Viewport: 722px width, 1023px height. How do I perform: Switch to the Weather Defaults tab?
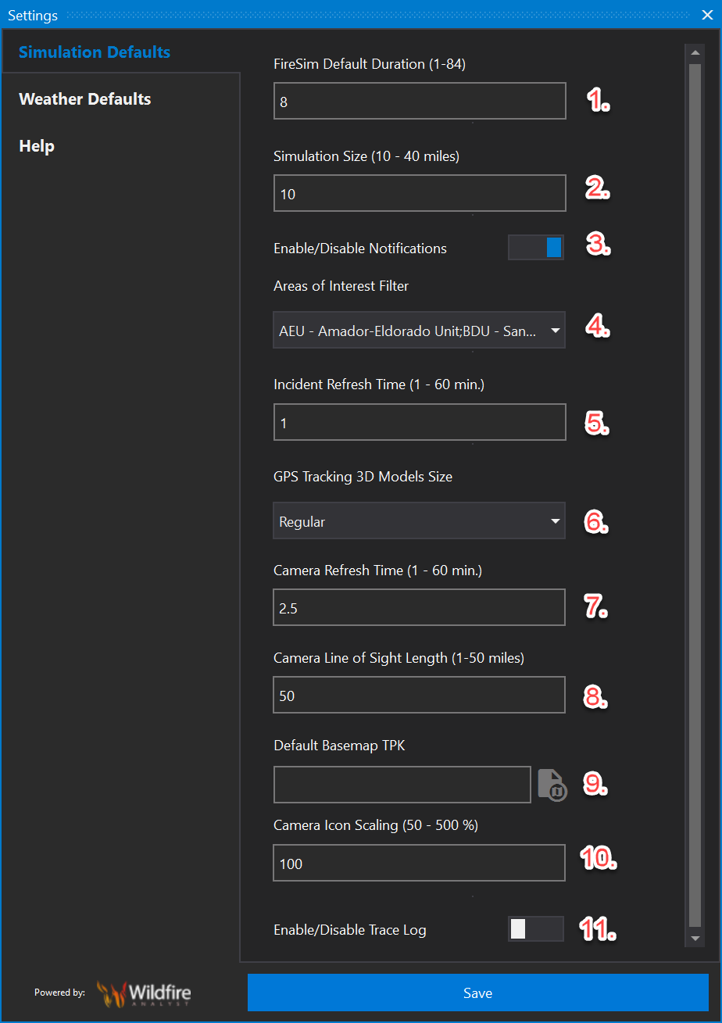(x=85, y=99)
